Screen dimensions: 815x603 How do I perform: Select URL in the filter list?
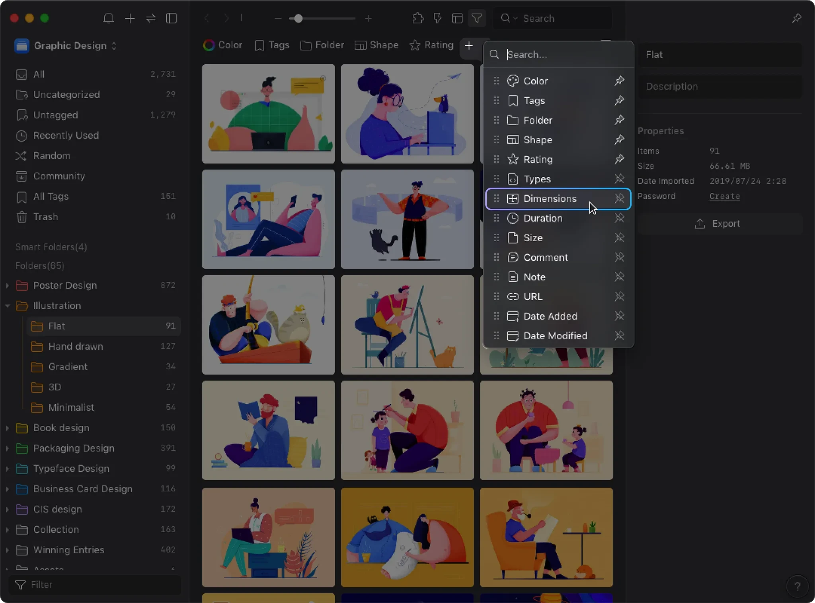558,296
